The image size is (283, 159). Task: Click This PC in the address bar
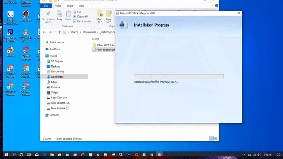tap(74, 32)
